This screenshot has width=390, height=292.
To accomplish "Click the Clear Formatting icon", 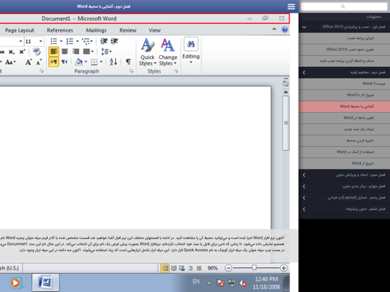I will pos(37,51).
